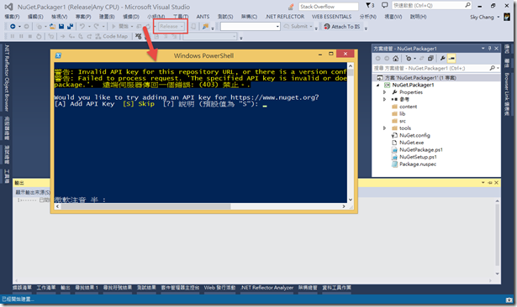Screen dimensions: 517x307
Task: Open the Solution Explorer window options dropdown arrow
Action: tap(483, 49)
